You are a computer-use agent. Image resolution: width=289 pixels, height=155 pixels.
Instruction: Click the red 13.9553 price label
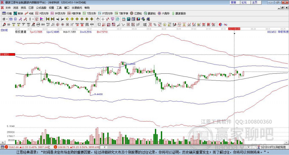7,55
